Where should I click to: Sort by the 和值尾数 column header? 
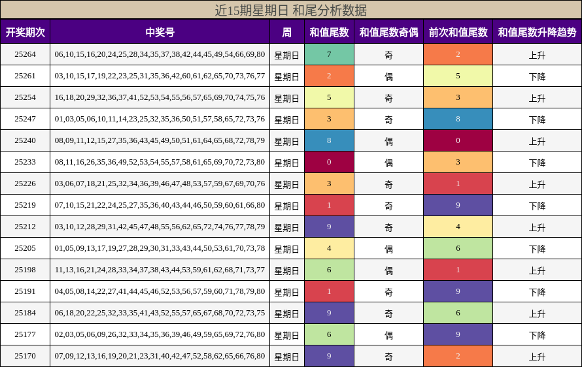tap(329, 32)
